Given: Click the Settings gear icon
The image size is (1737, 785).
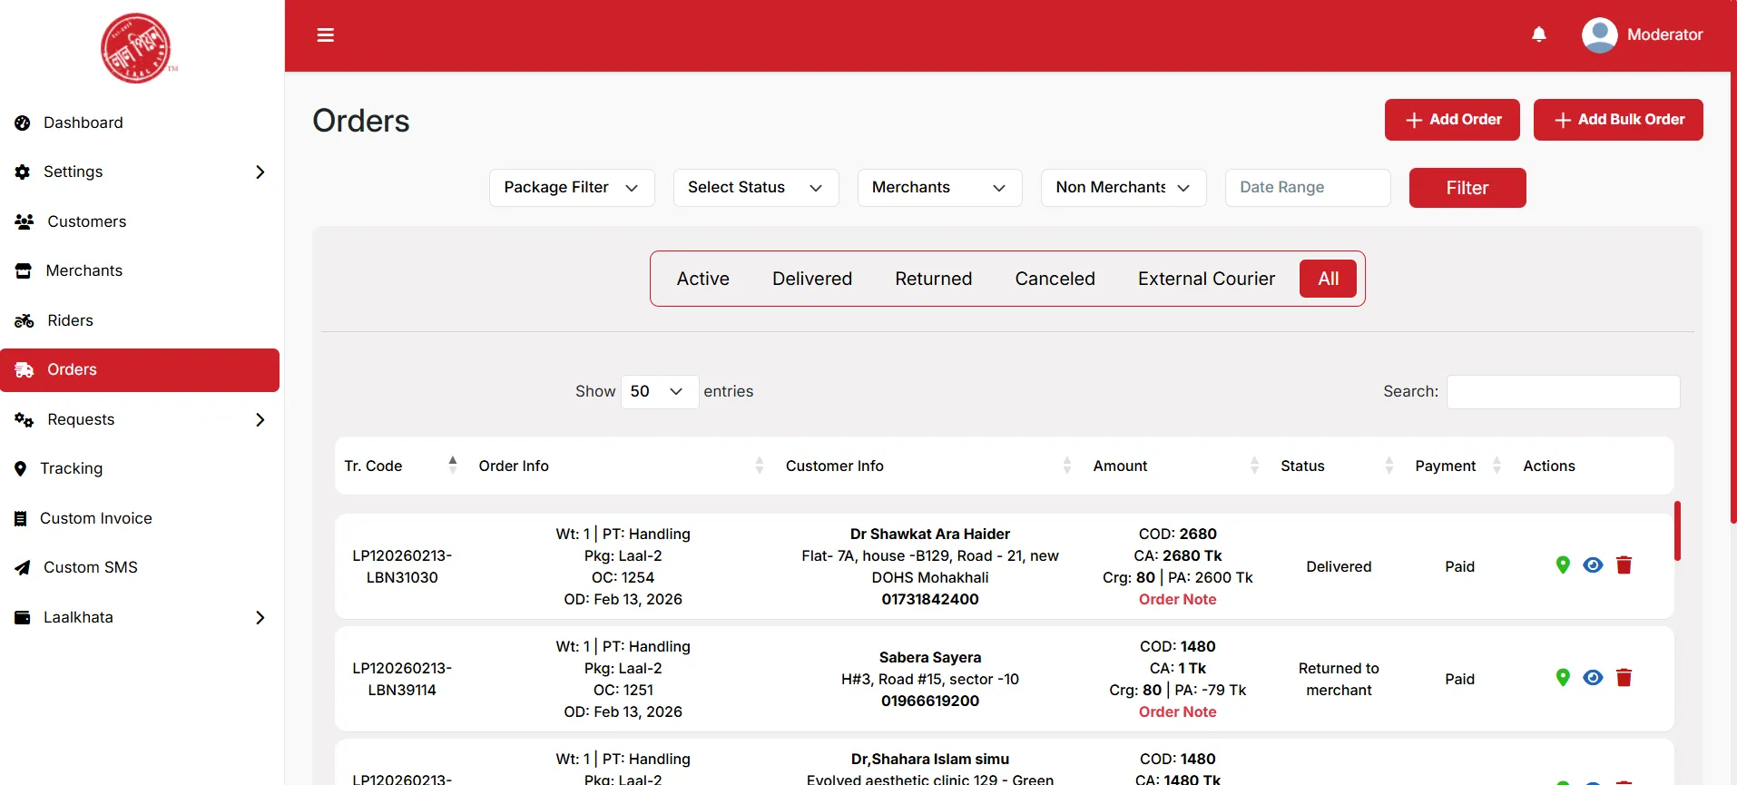Looking at the screenshot, I should pyautogui.click(x=23, y=172).
